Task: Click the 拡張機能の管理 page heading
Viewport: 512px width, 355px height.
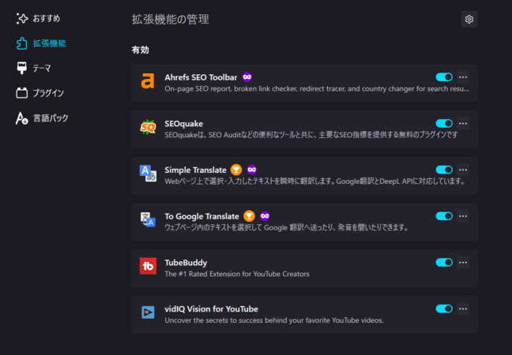Action: tap(170, 19)
